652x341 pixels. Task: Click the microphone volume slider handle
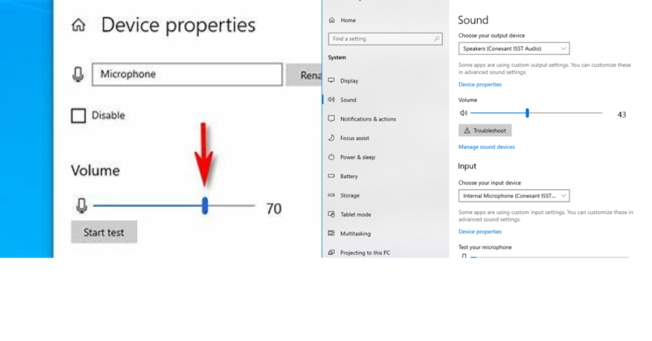pyautogui.click(x=204, y=206)
